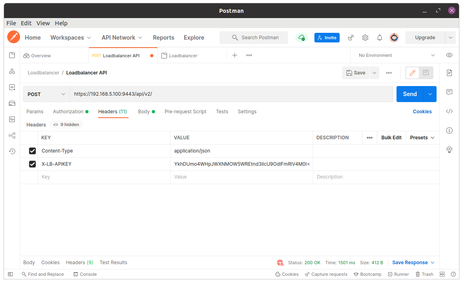The image size is (463, 283).
Task: Open the Loadbalancer collection tab
Action: (192, 56)
